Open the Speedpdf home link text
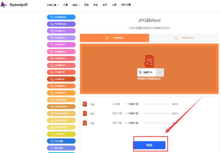Viewport: 221px width, 153px height. pyautogui.click(x=18, y=5)
